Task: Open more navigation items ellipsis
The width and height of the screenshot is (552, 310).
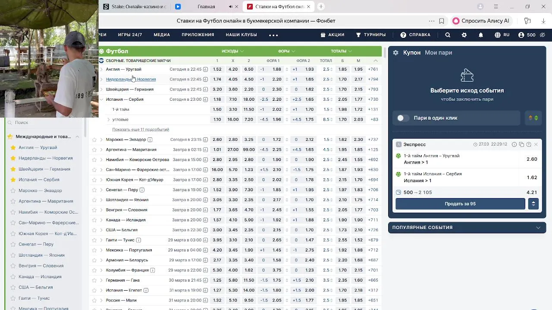Action: coord(273,35)
